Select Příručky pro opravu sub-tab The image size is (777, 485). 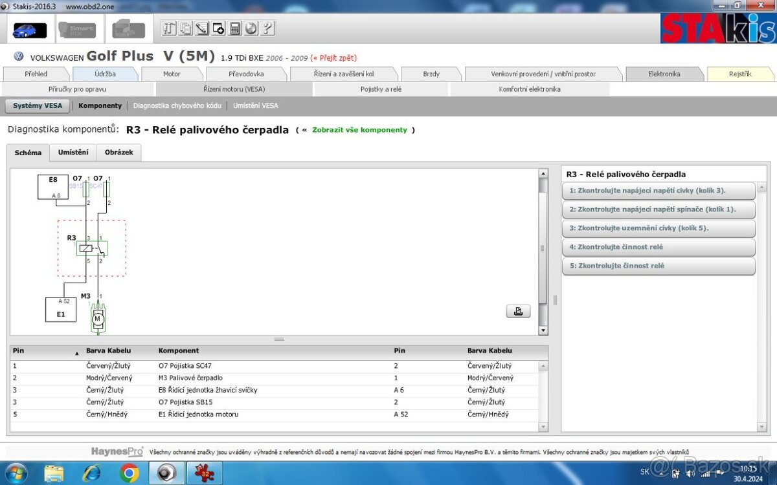78,89
